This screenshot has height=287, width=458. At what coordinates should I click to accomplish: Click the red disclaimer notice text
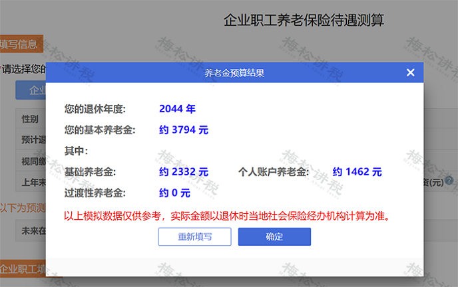click(226, 216)
